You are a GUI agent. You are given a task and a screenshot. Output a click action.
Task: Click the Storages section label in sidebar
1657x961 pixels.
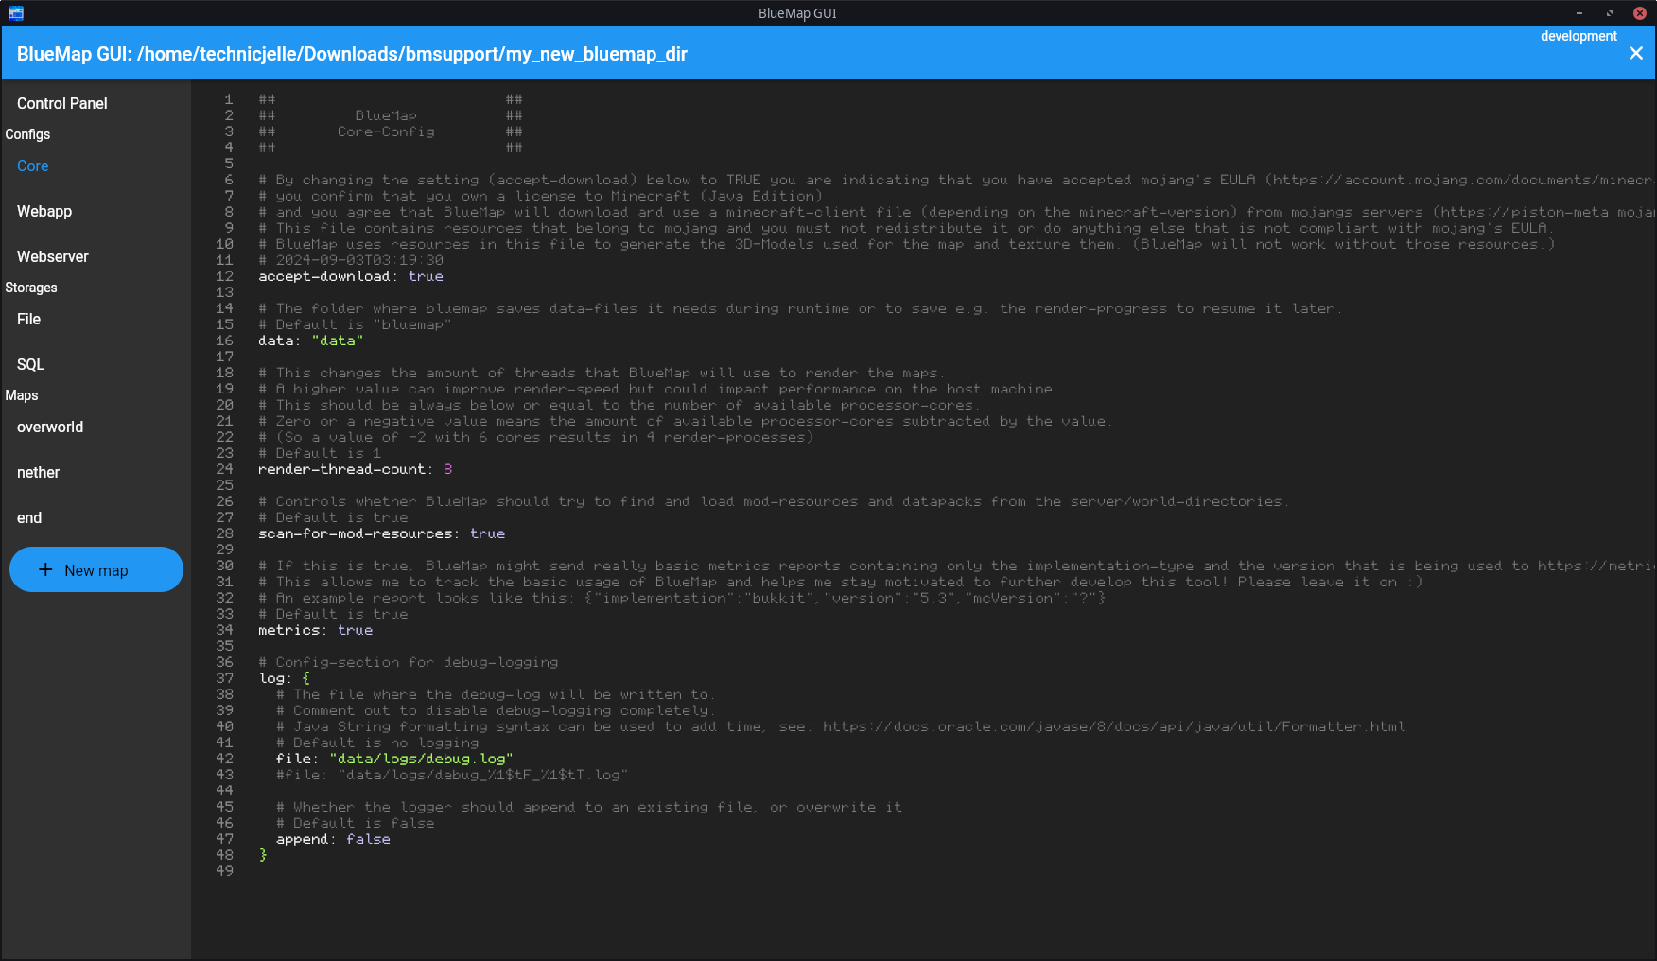[x=31, y=288]
